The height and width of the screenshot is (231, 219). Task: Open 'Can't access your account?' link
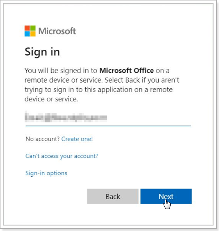62,156
